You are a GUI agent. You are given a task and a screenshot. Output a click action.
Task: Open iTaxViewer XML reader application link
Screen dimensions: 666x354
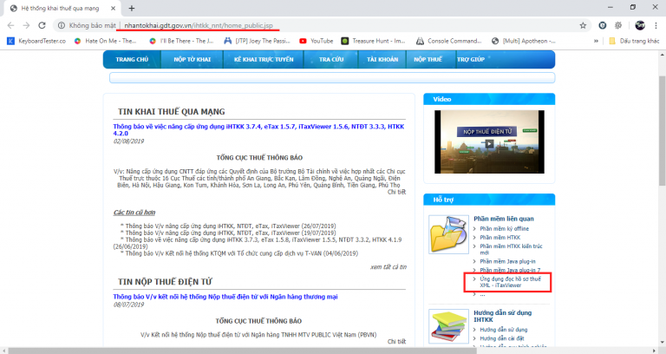coord(511,282)
